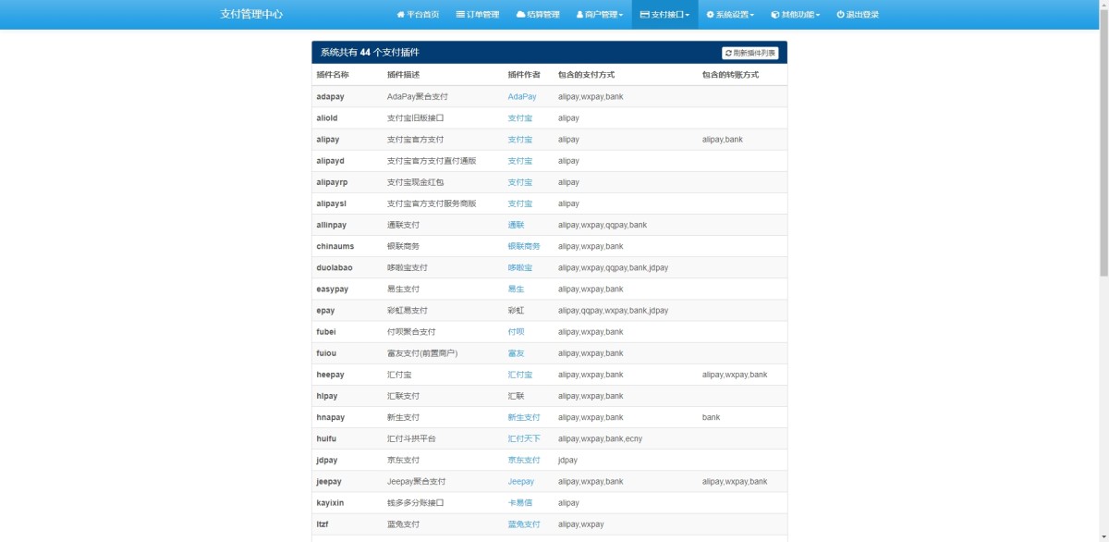Screen dimensions: 1109x542
Task: Click alipay,wxpay,bank,ecny in huifu row
Action: [600, 438]
